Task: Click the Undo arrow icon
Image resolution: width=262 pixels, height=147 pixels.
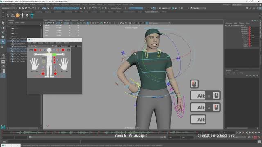Action: tap(29, 8)
